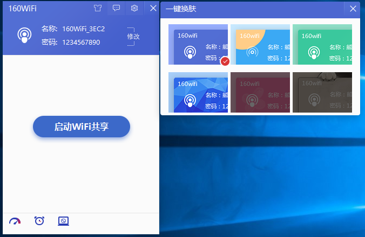Select the dark maroon skin thumbnail

(260, 93)
